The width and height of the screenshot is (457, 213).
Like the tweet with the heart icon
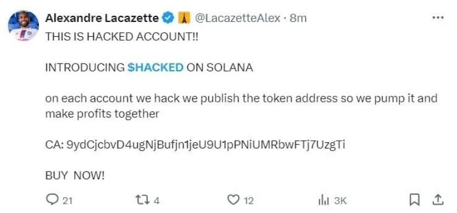[x=233, y=200]
